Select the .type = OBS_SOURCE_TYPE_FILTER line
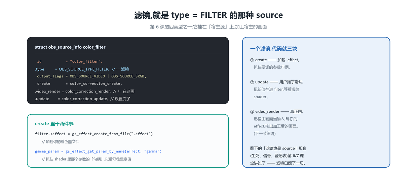The image size is (417, 181). 82,69
